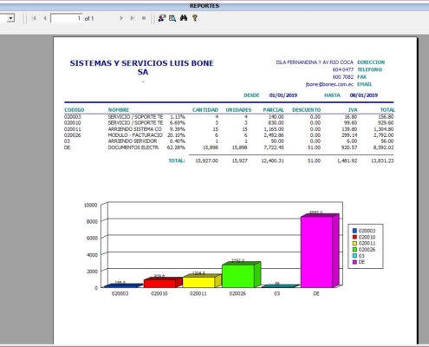Viewport: 429px width, 347px height.
Task: Click the 03 x-axis label
Action: (x=276, y=293)
